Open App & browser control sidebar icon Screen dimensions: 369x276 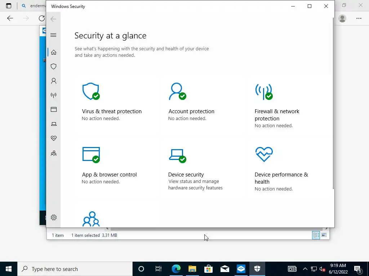pyautogui.click(x=54, y=109)
